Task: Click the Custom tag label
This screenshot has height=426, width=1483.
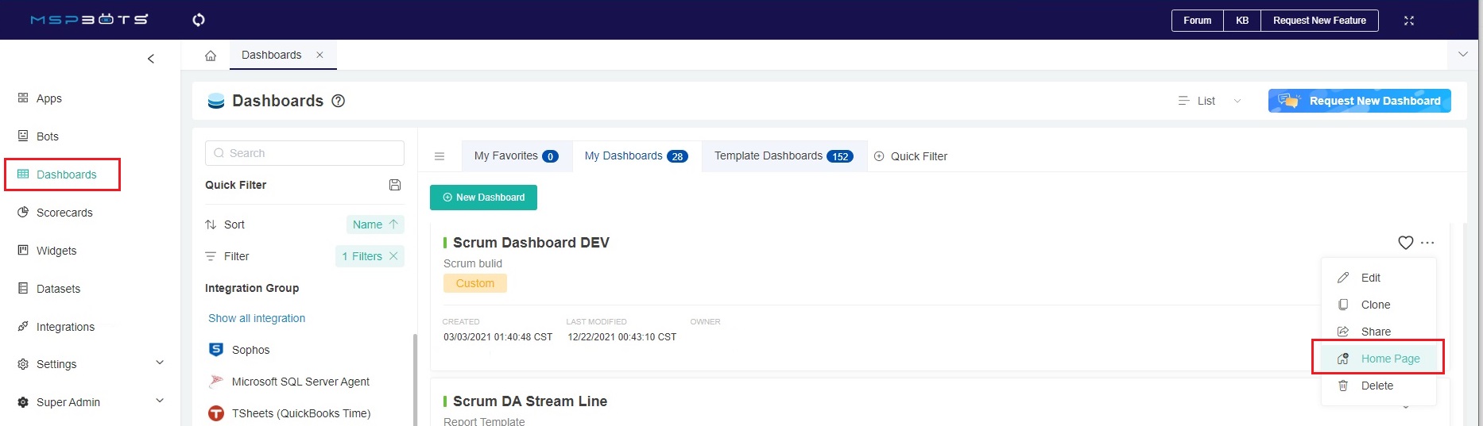Action: point(475,283)
